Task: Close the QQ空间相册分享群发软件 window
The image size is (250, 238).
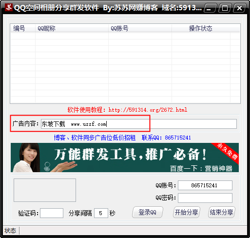Action: [x=239, y=8]
